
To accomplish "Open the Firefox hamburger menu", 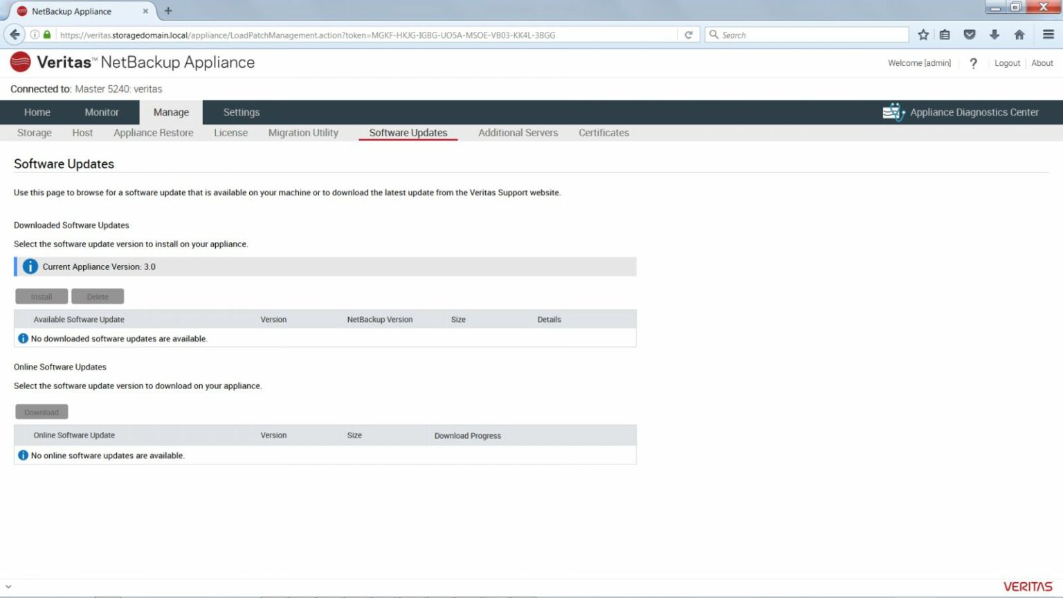I will (1048, 35).
